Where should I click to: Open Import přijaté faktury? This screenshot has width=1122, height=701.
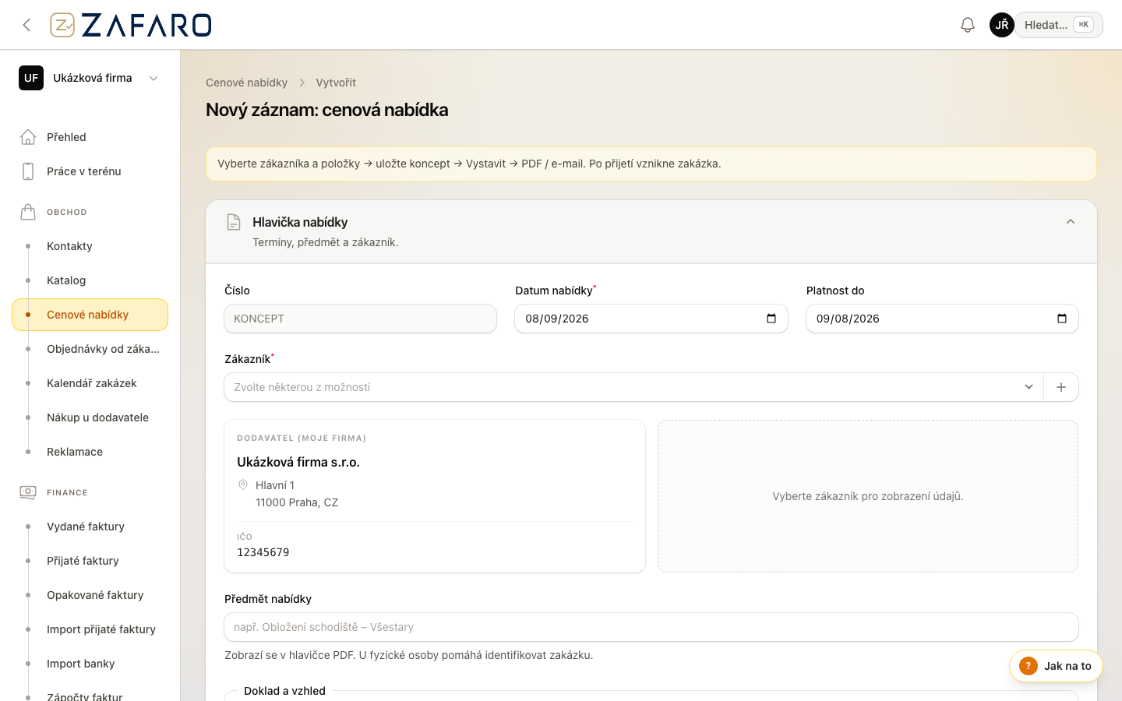[x=90, y=629]
